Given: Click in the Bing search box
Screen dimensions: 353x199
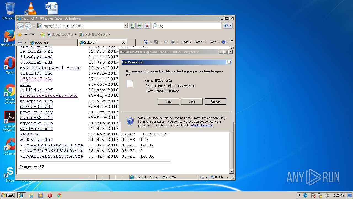Looking at the screenshot, I should (x=189, y=26).
